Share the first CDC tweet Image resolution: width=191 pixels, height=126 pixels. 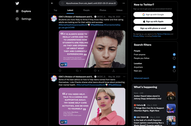113,71
